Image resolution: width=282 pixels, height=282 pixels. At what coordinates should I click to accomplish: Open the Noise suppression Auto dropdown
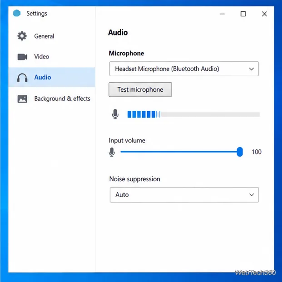pyautogui.click(x=184, y=195)
